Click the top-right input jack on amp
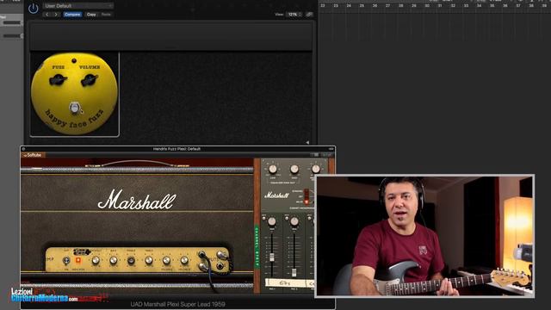This screenshot has width=551, height=310. tap(220, 254)
